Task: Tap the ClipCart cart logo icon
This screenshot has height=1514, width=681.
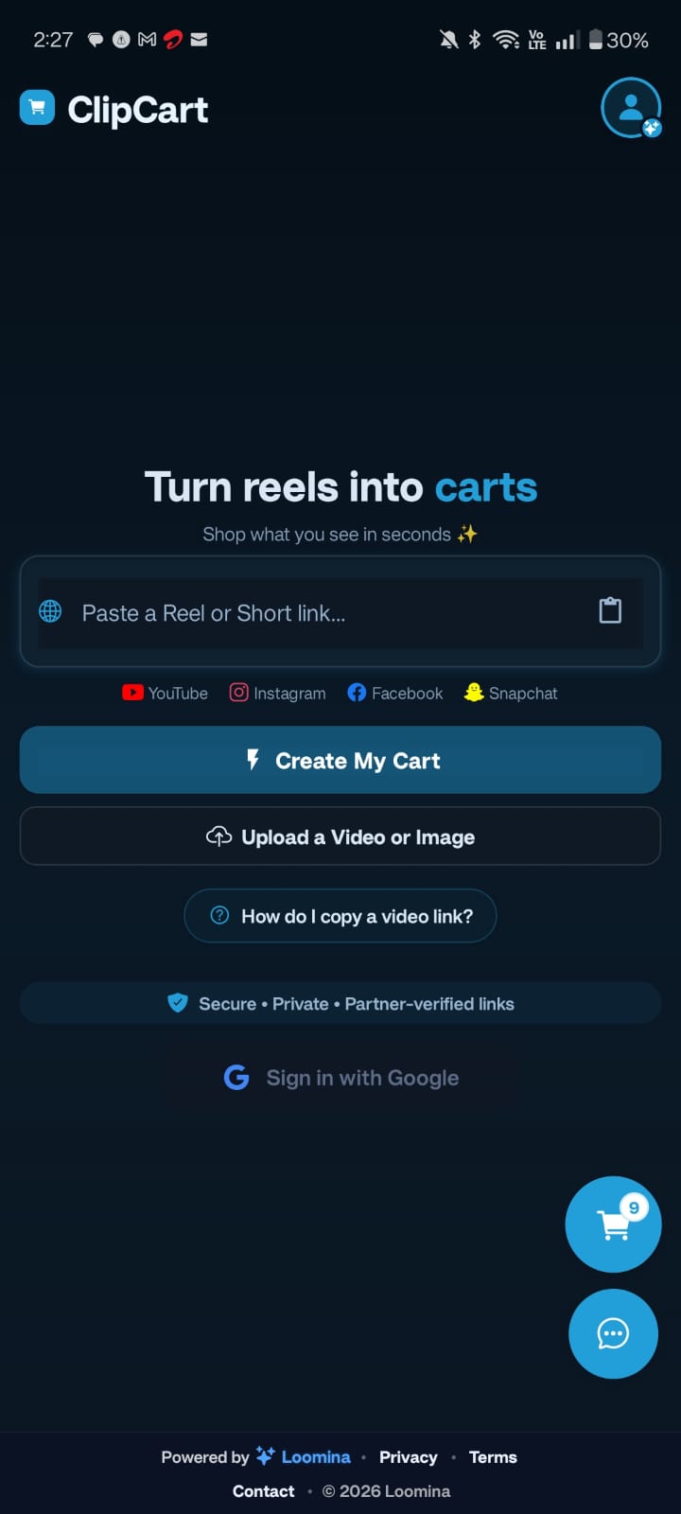Action: (38, 108)
